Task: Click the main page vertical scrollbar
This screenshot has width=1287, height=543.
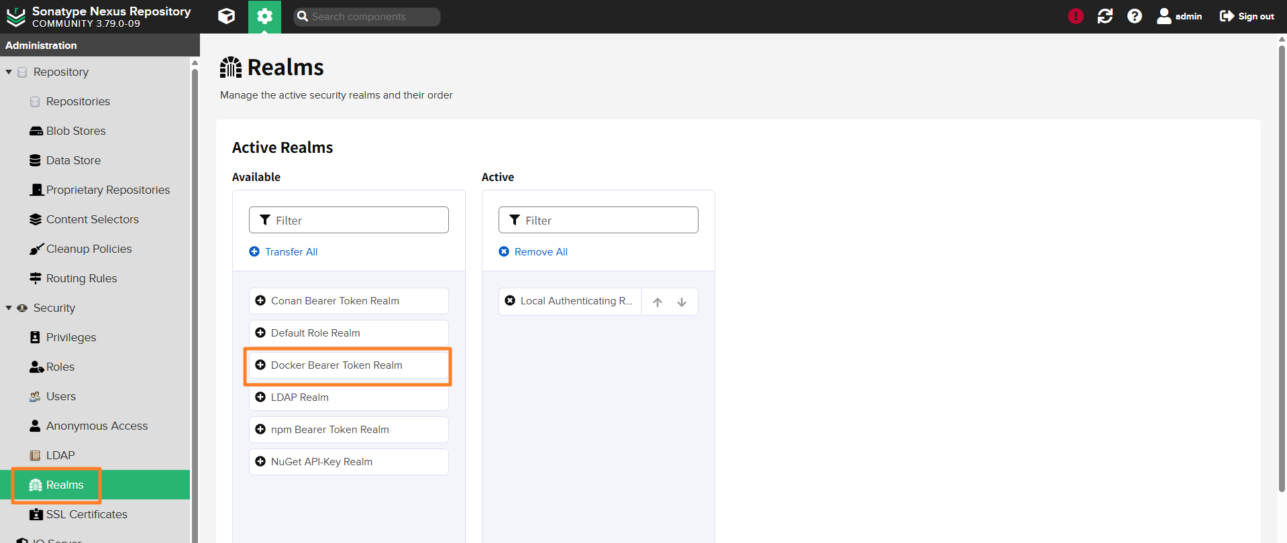Action: click(1282, 268)
